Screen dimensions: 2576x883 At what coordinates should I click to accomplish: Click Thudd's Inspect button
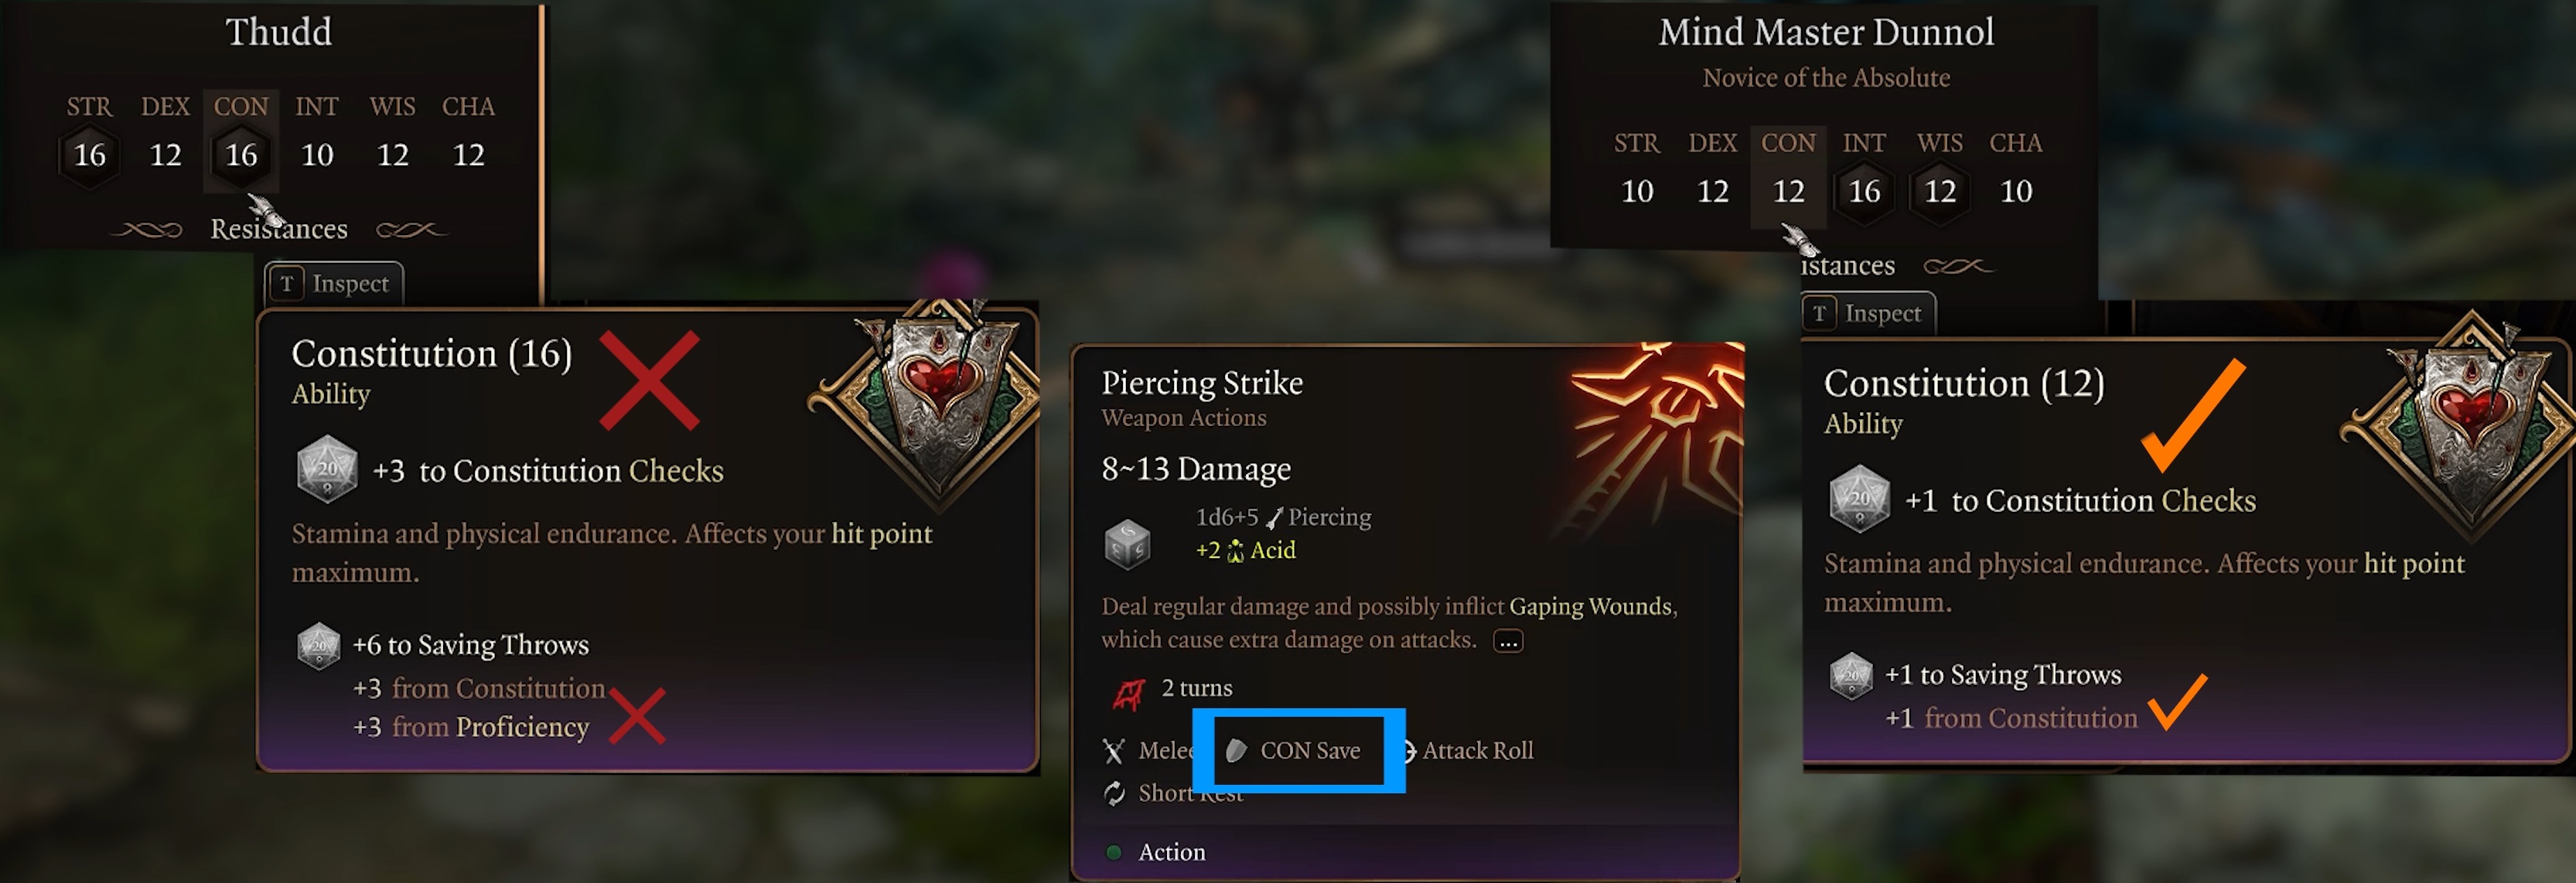335,284
